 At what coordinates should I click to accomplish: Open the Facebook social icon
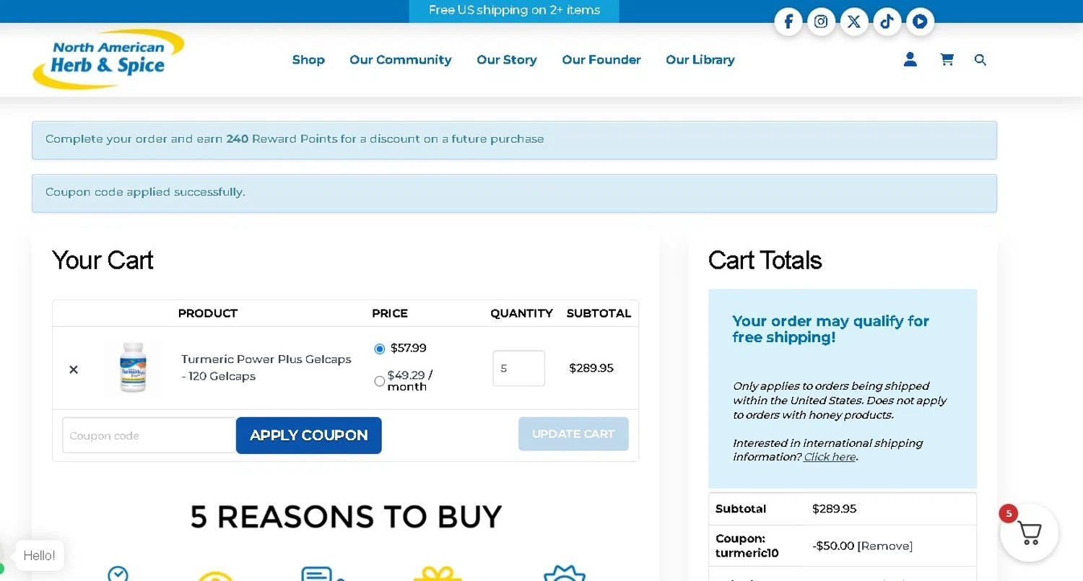tap(788, 22)
